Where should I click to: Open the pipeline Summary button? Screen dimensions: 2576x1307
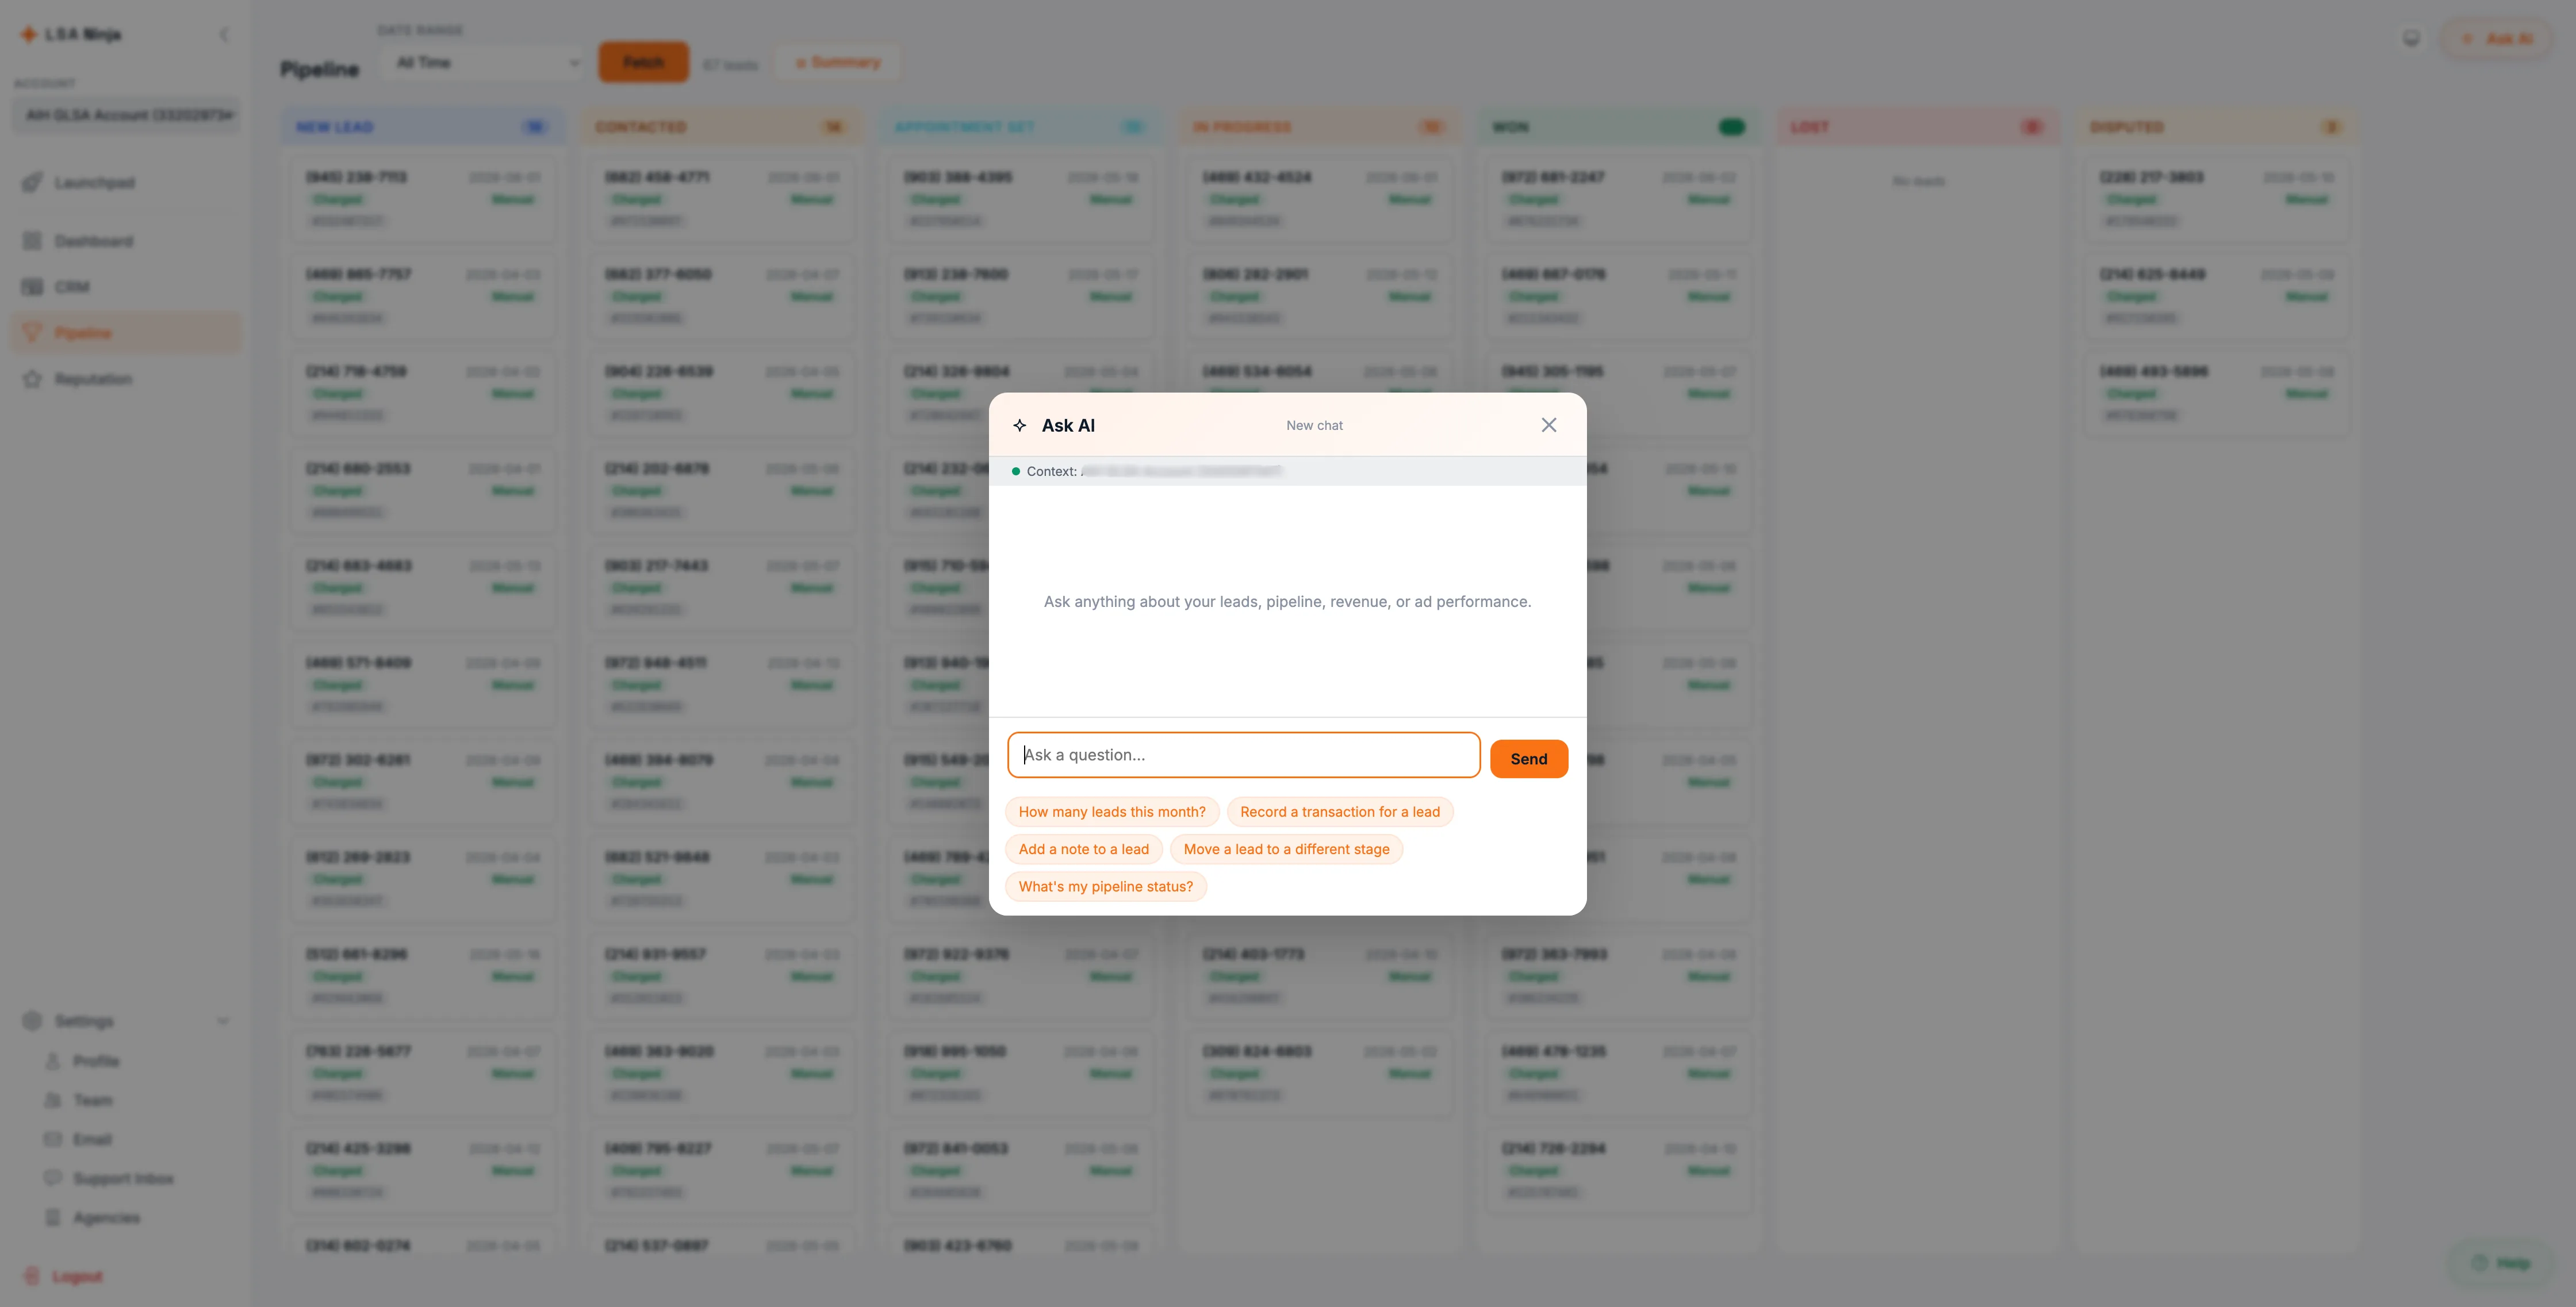click(x=838, y=63)
